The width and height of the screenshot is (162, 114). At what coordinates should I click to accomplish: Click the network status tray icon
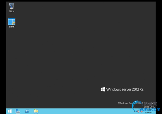point(138,111)
